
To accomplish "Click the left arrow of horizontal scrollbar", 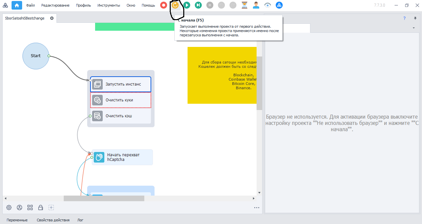I will click(5, 198).
